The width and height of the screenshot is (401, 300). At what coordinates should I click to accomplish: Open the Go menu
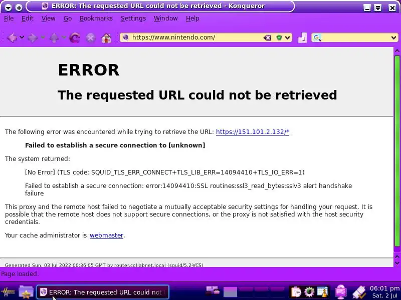(x=68, y=18)
